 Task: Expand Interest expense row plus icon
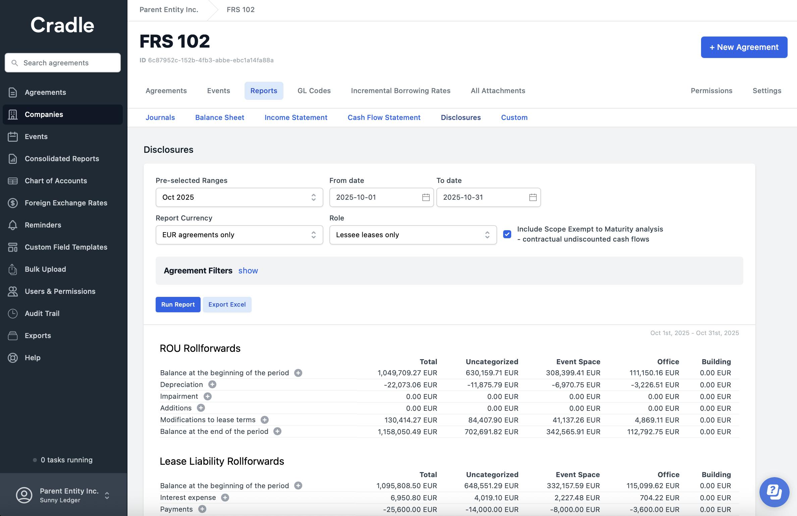225,498
